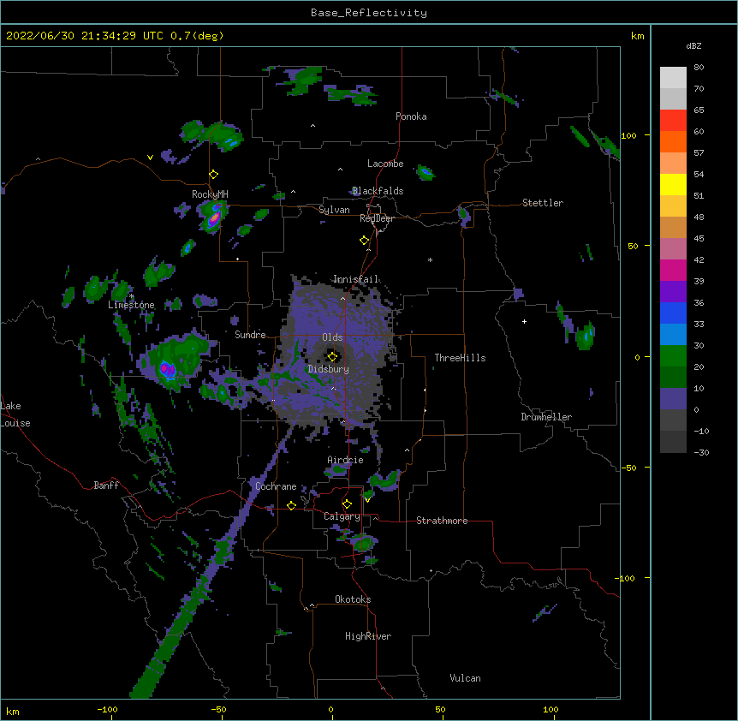The height and width of the screenshot is (721, 738).
Task: Click the yellow V marker northeast of Calgary
Action: 367,499
